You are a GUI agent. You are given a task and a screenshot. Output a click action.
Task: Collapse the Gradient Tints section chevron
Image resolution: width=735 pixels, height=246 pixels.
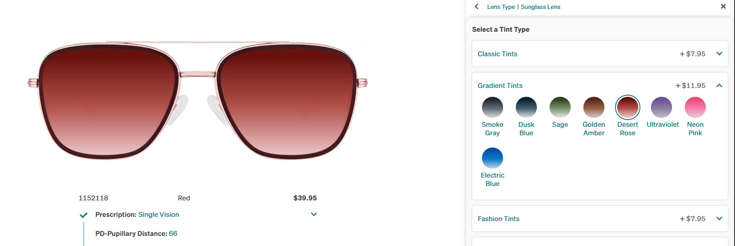tap(719, 85)
